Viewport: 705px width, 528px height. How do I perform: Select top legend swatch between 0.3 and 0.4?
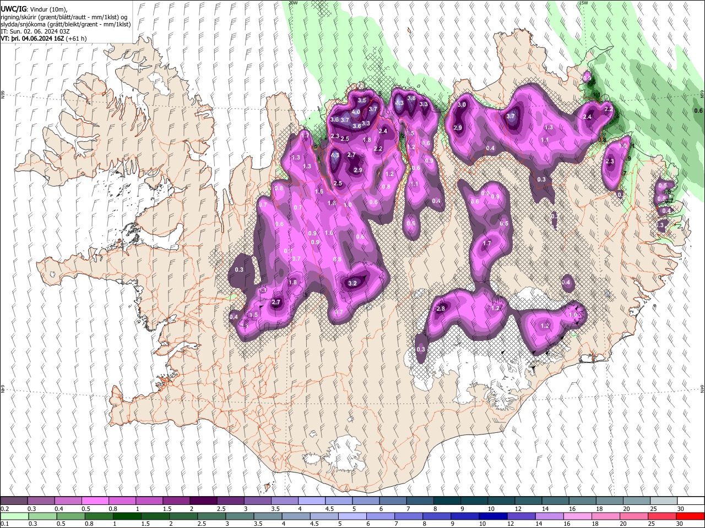click(x=41, y=501)
